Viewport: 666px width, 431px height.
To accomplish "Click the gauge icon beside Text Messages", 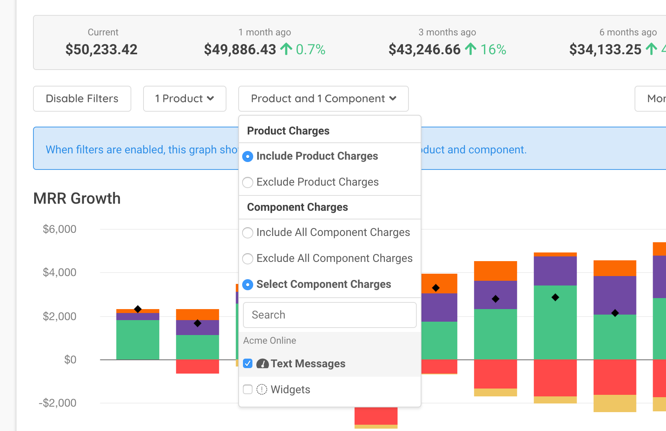I will pos(262,364).
